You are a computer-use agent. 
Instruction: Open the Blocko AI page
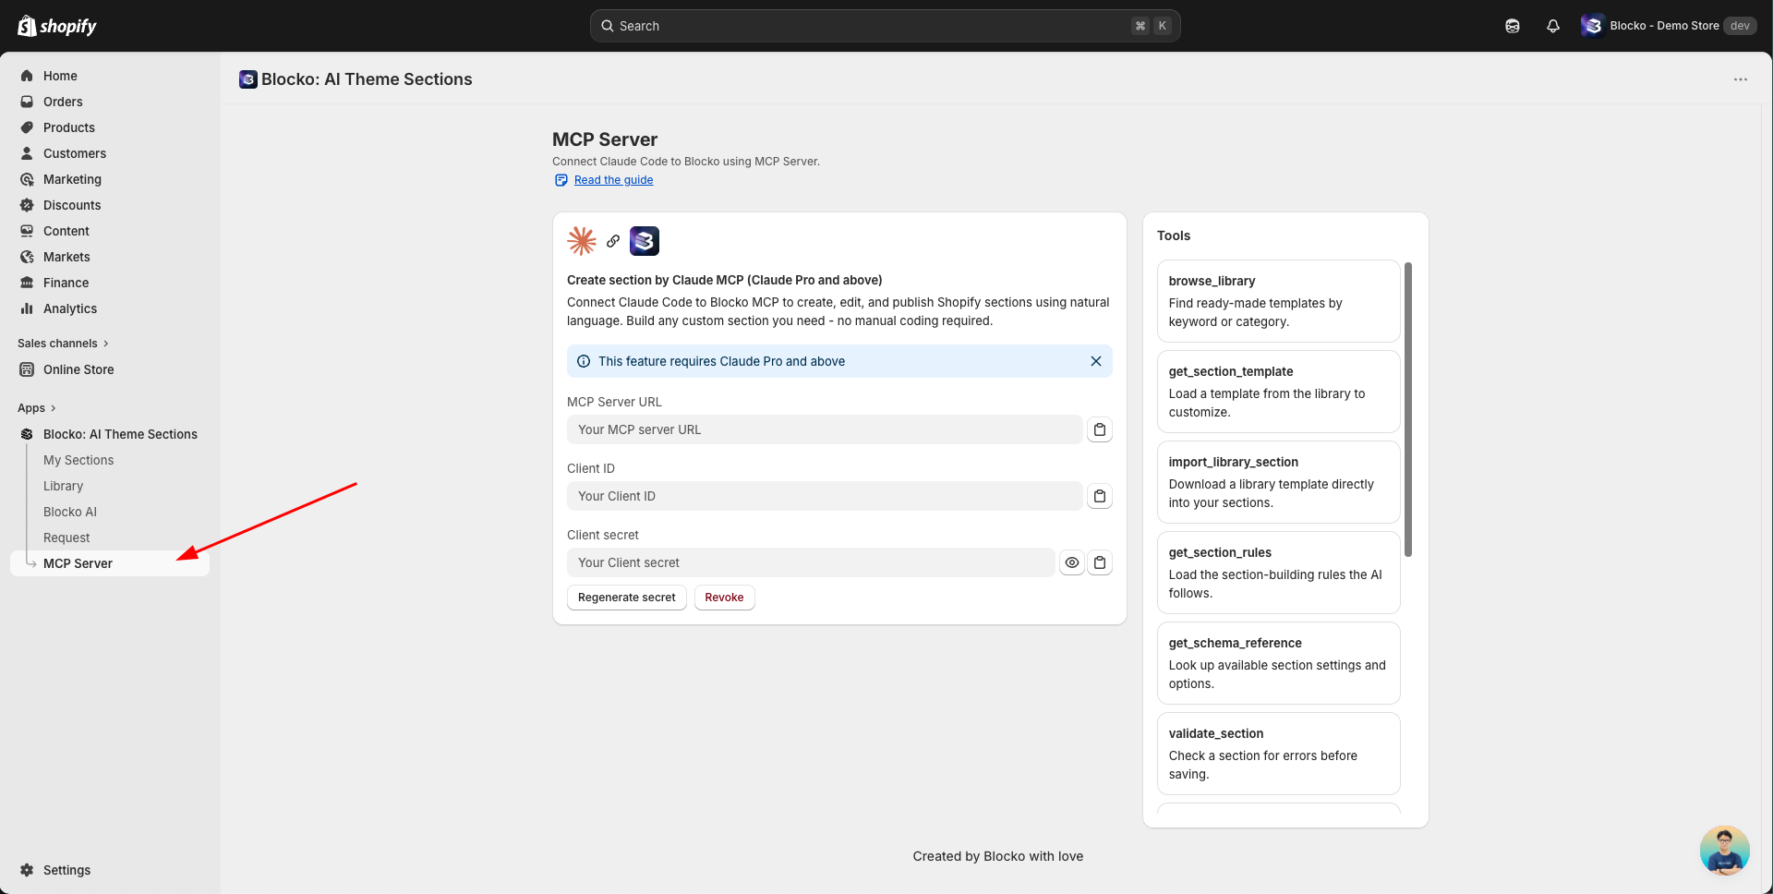[70, 512]
